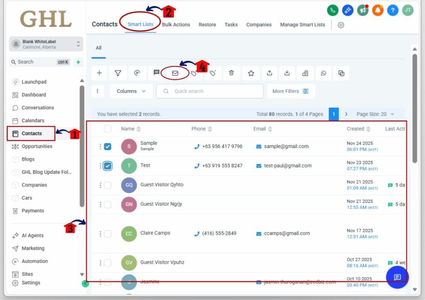Open the WhatsApp icon in the toolbar
The height and width of the screenshot is (300, 425).
tap(323, 73)
